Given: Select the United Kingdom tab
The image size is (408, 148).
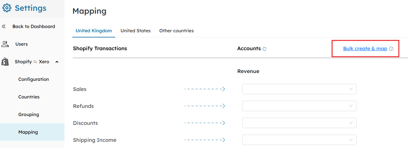Looking at the screenshot, I should (x=94, y=31).
